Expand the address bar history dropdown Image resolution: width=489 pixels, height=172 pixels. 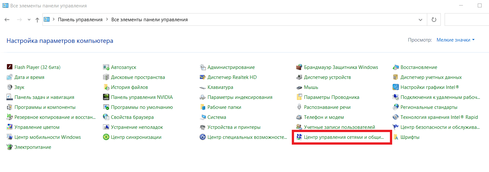420,20
